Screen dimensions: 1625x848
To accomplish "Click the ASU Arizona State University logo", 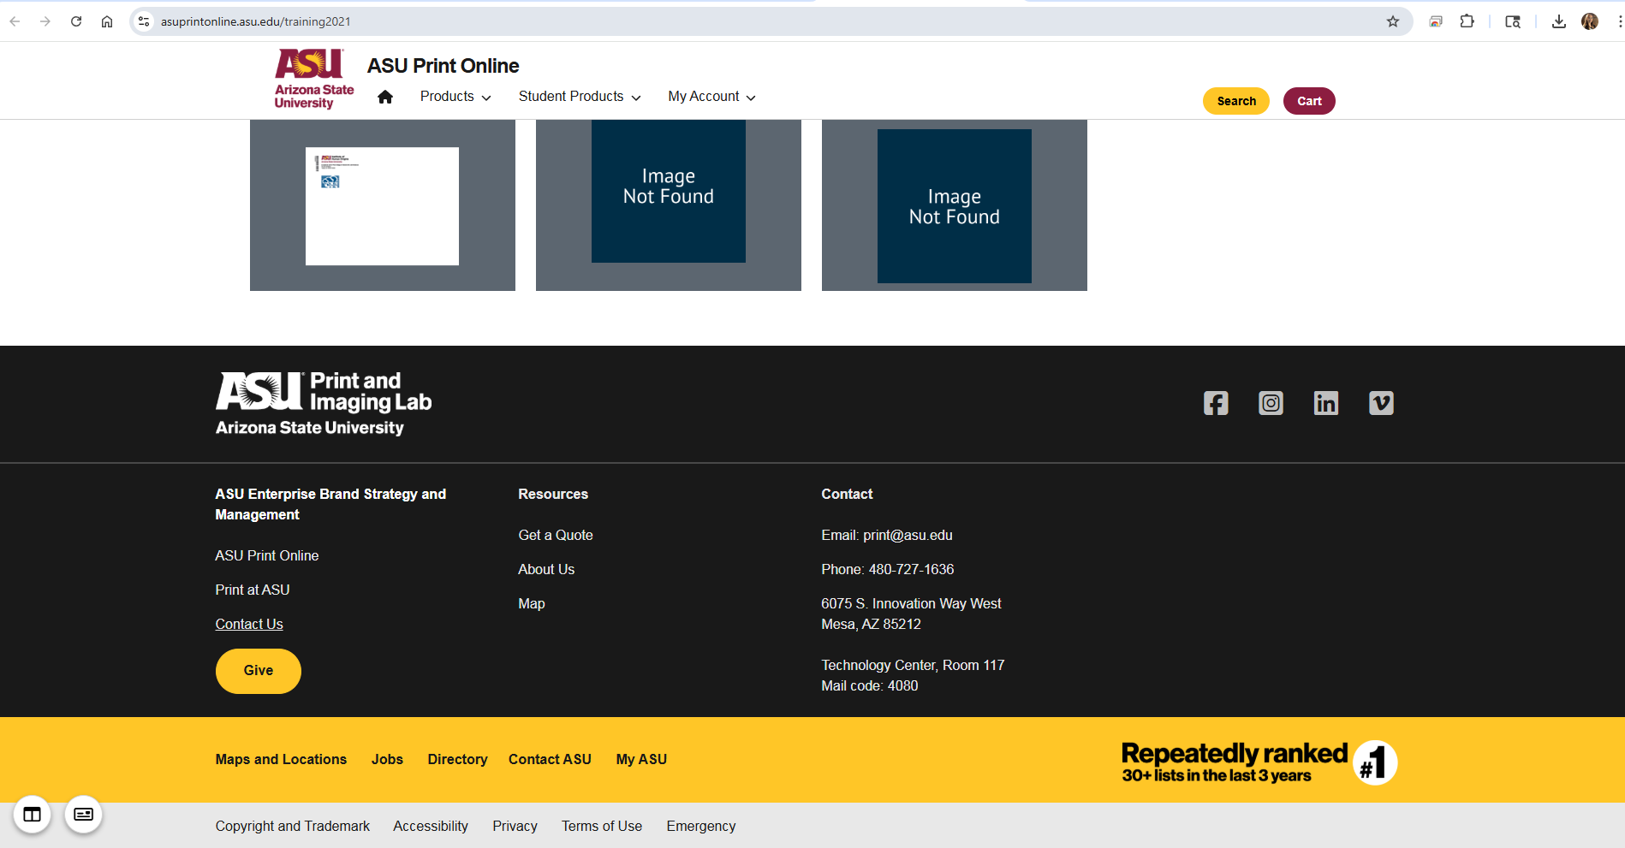I will click(312, 79).
